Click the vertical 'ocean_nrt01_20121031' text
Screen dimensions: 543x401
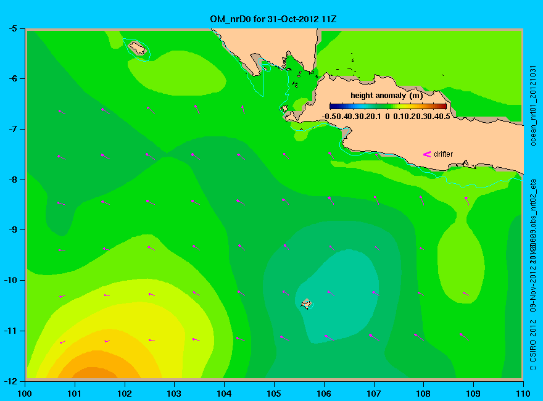tap(533, 105)
